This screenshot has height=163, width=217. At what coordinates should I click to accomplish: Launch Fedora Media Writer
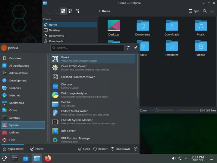point(93,113)
